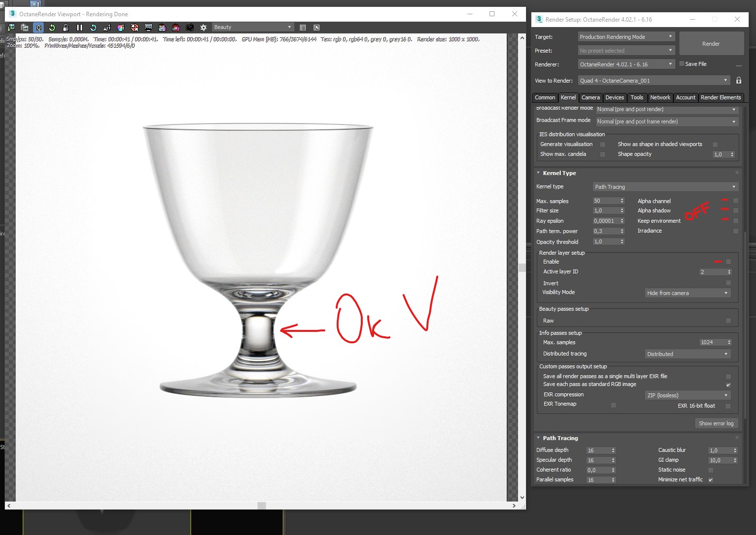This screenshot has width=756, height=535.
Task: Click the black camera icon in toolbar
Action: (x=190, y=28)
